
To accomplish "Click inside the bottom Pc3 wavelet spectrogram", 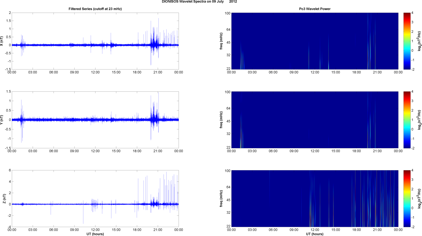I will (315, 199).
